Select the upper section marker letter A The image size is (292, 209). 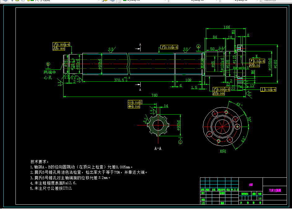pyautogui.click(x=140, y=45)
